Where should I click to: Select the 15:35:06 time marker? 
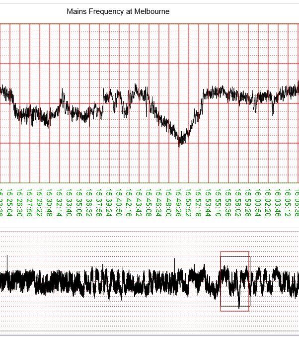(79, 202)
